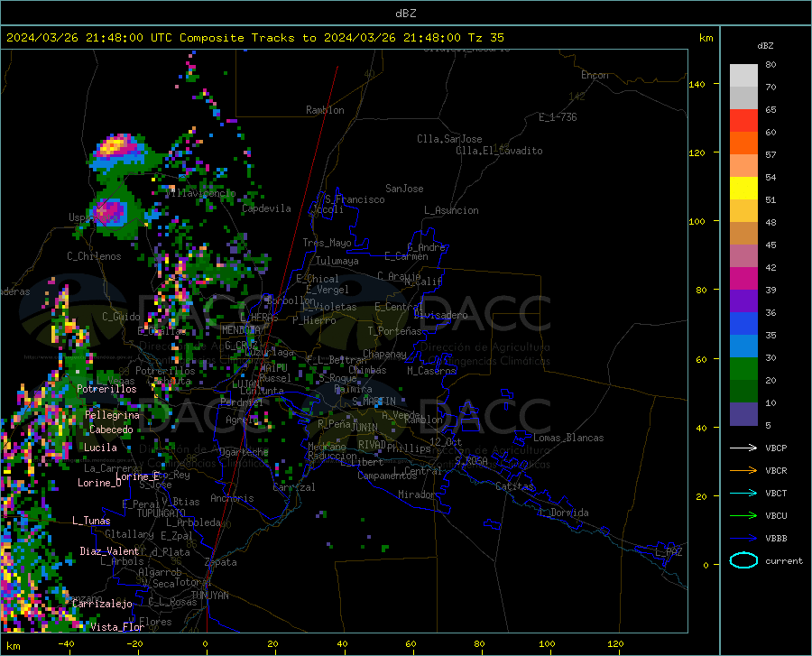Screen dimensions: 812x656
Task: Click the L_Asuncion label
Action: (452, 210)
